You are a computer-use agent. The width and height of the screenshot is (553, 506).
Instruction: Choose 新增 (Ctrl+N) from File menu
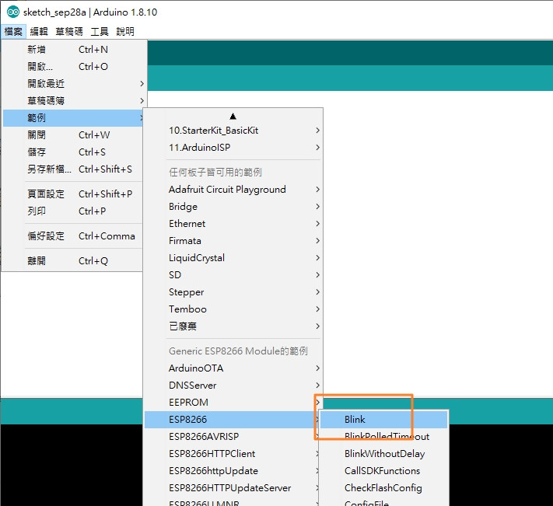tap(73, 49)
